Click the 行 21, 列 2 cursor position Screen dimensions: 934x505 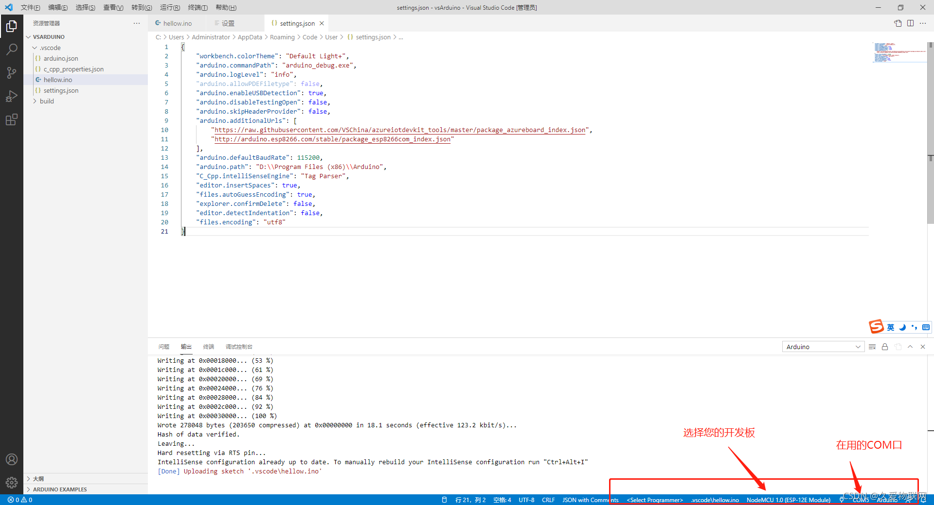coord(470,500)
